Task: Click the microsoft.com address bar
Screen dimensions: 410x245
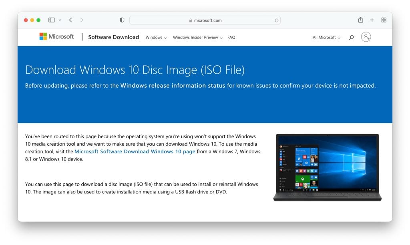Action: [x=205, y=20]
